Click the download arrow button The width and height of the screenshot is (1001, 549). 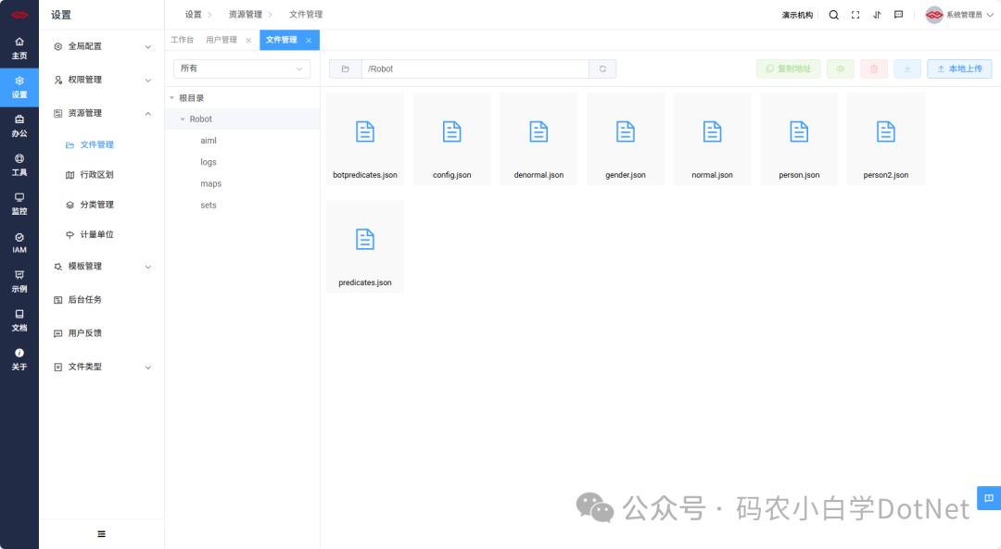click(x=907, y=69)
